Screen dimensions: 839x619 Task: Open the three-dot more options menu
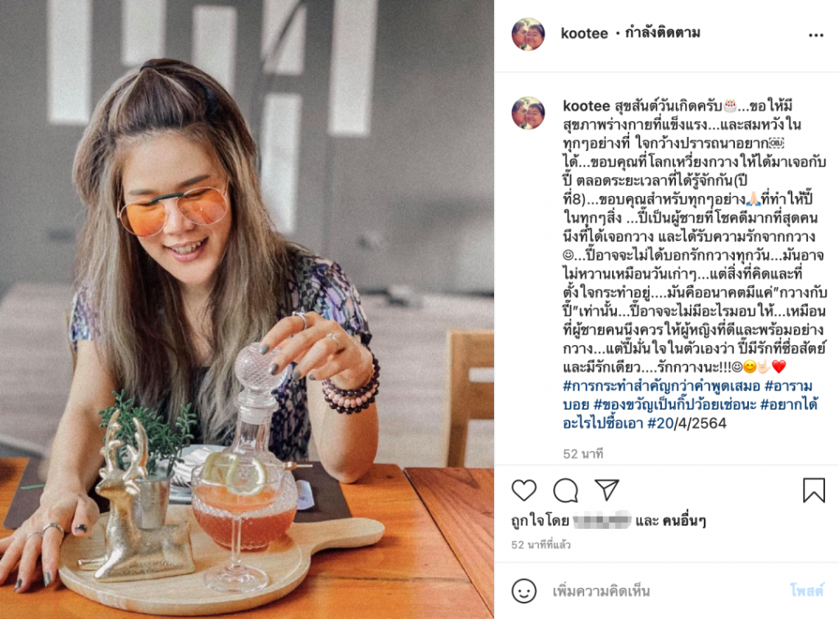click(x=815, y=35)
